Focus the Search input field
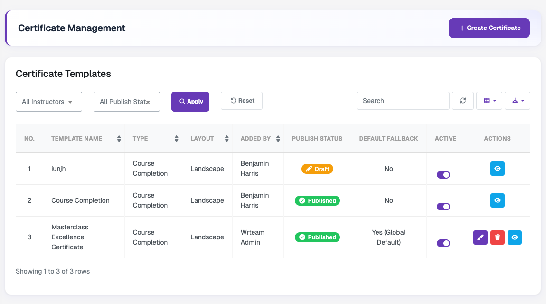This screenshot has height=304, width=546. 403,101
